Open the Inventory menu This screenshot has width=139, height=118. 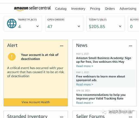coord(78,9)
